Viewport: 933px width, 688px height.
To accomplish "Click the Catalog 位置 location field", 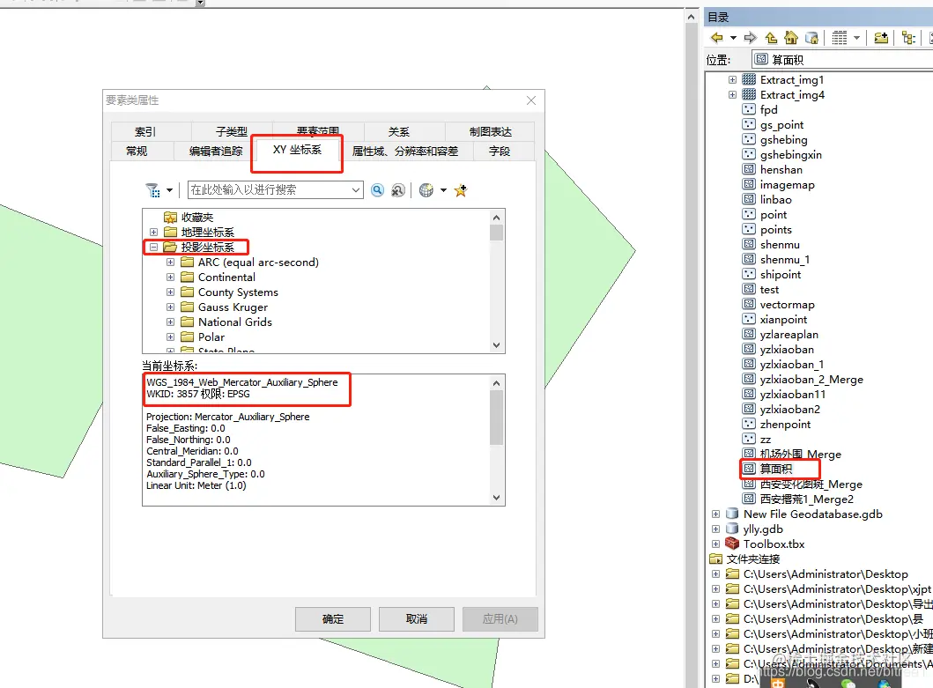I will pos(842,60).
